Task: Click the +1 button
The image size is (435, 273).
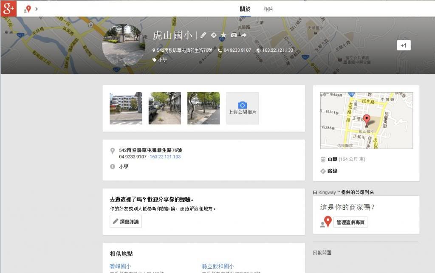Action: pyautogui.click(x=404, y=45)
